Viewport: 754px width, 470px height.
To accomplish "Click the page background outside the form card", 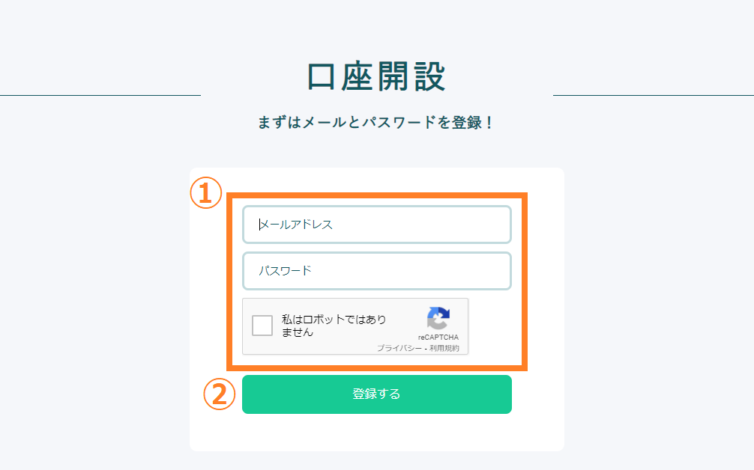I will (96, 288).
